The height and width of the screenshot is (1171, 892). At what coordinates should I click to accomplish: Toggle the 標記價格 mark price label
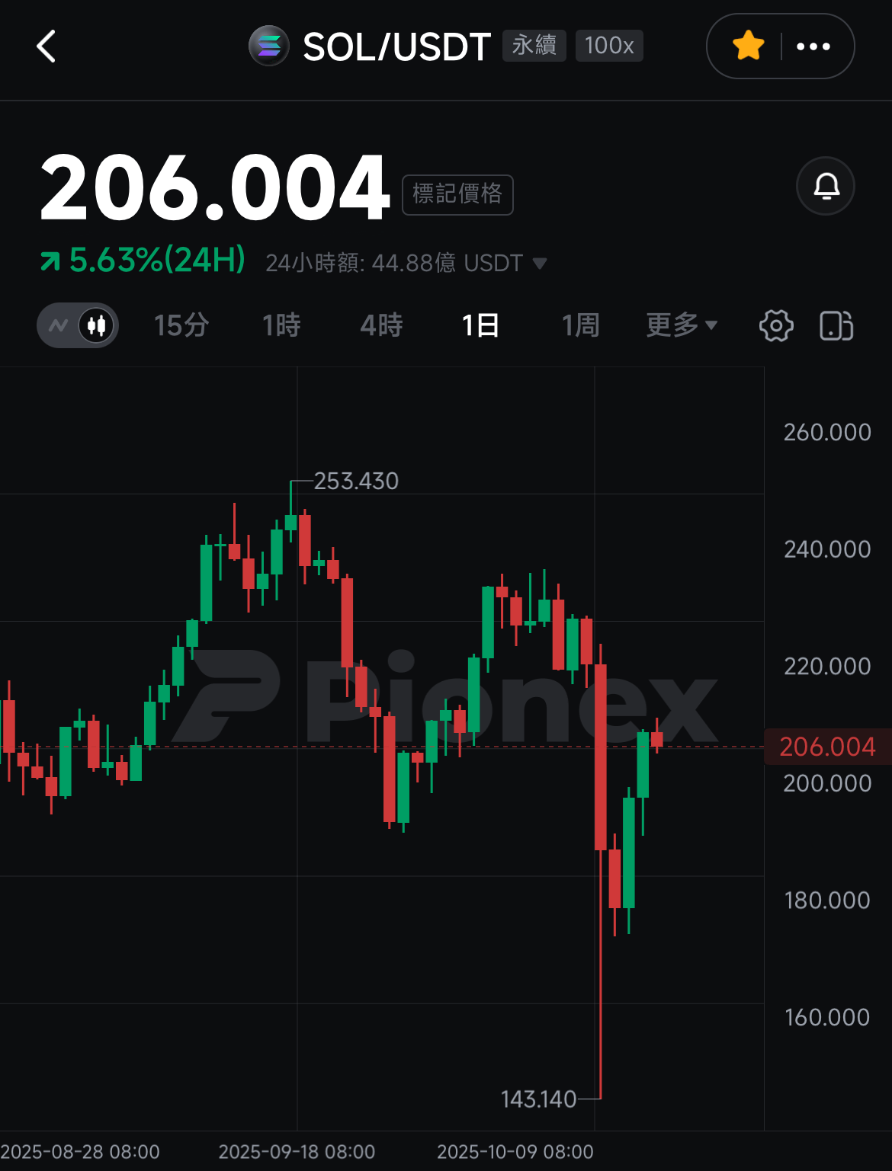(x=457, y=194)
